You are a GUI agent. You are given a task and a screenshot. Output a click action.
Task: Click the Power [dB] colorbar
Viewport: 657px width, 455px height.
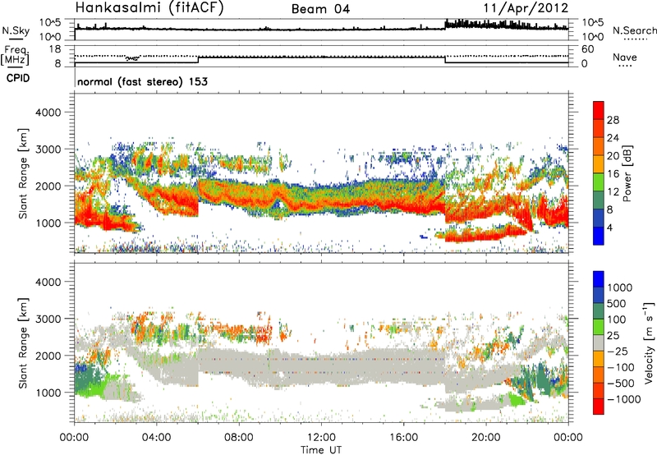point(599,173)
